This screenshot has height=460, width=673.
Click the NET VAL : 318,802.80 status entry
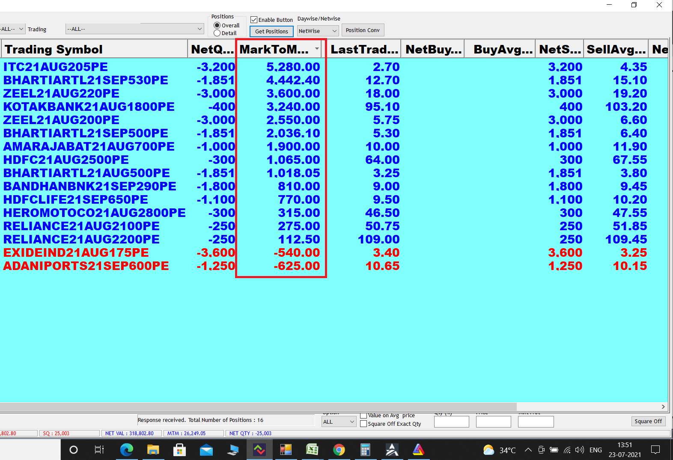click(131, 433)
